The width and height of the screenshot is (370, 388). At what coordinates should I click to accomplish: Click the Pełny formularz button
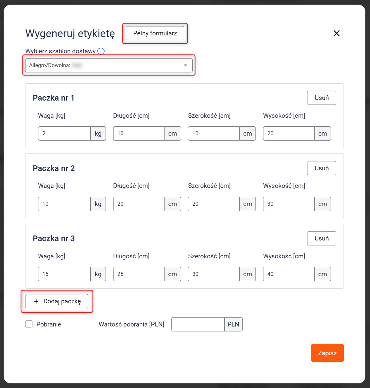pos(155,33)
